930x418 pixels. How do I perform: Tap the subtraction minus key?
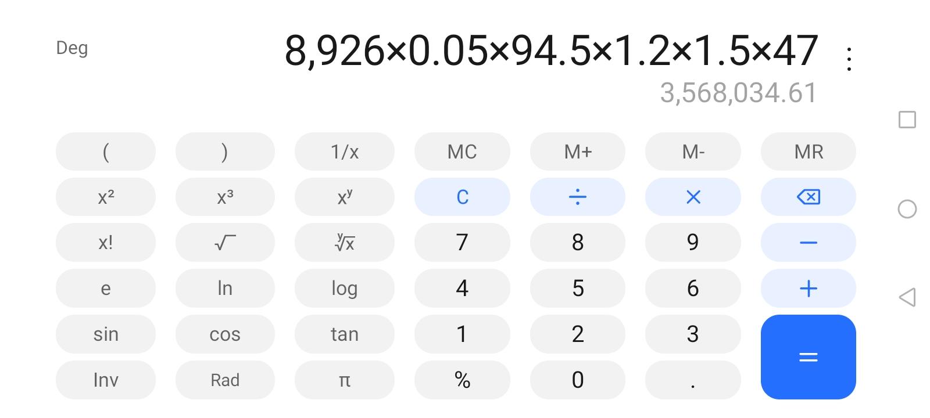[x=808, y=243]
